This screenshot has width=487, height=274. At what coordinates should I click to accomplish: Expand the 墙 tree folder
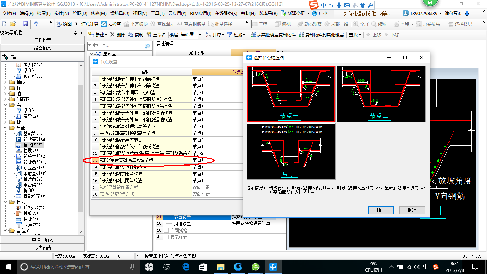(x=5, y=93)
